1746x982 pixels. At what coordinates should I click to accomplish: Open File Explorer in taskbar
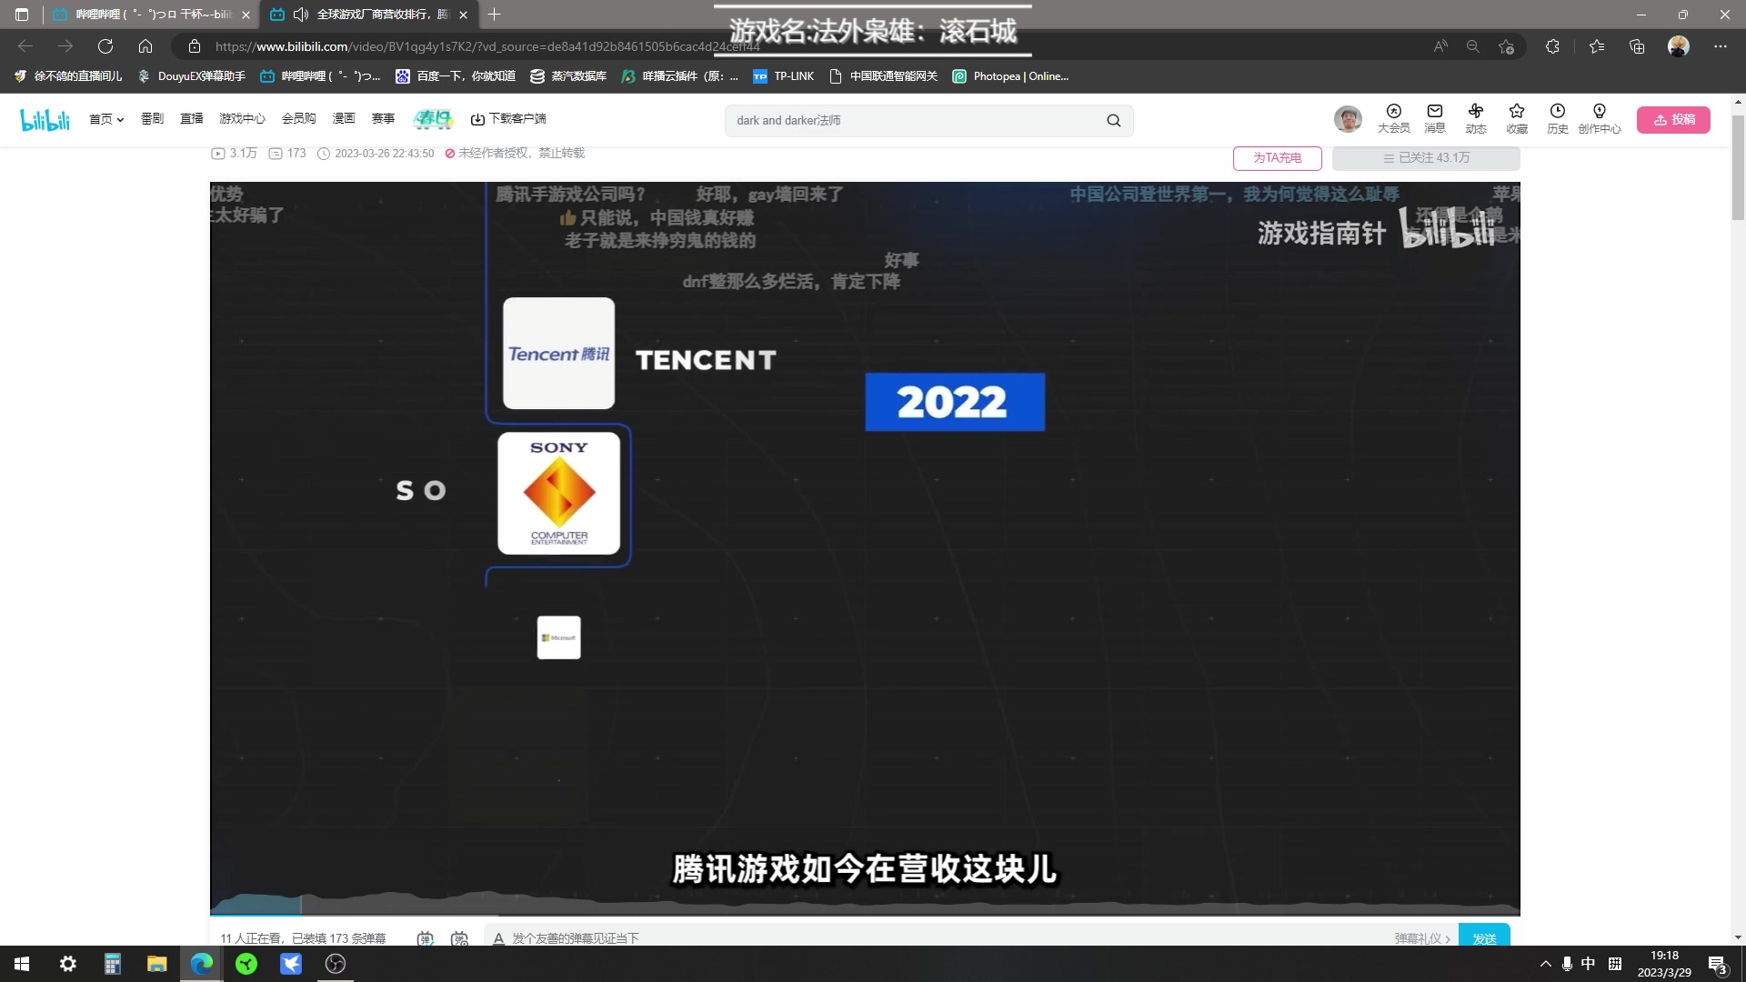[156, 964]
